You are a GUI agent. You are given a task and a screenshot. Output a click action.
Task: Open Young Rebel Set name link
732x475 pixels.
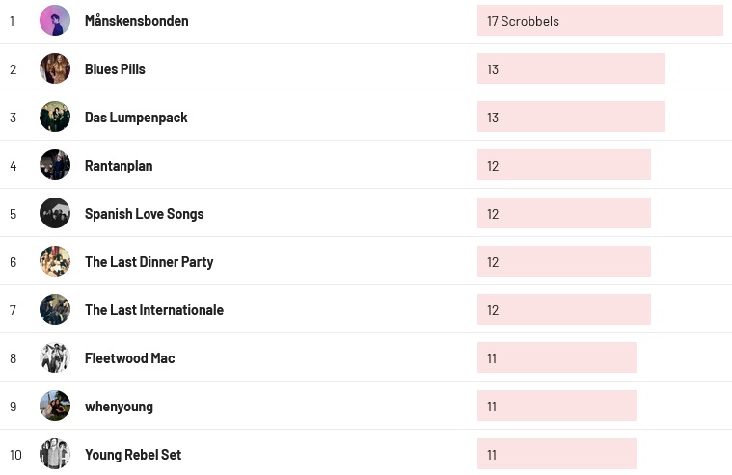(x=133, y=455)
